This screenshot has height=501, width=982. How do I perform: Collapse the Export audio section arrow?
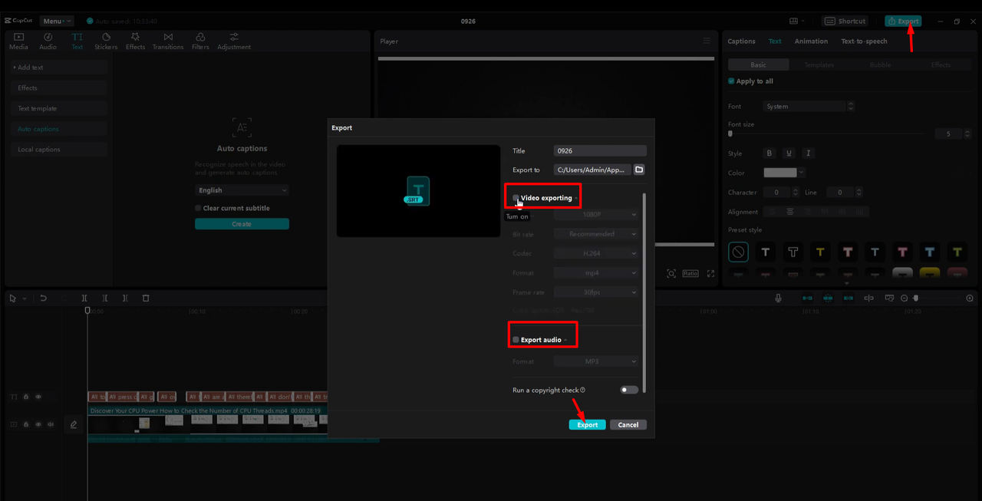click(x=565, y=340)
